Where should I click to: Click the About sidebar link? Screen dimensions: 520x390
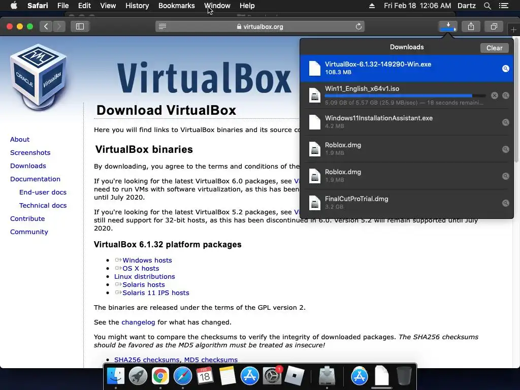20,139
